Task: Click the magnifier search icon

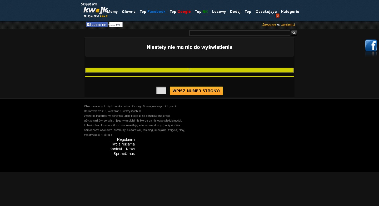Action: click(294, 33)
